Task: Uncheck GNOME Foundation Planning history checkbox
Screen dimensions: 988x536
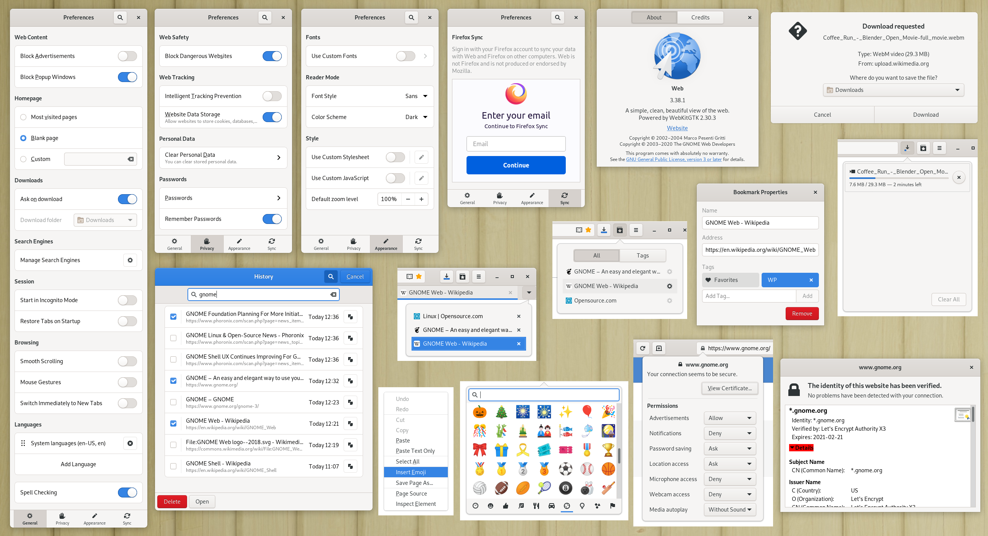Action: pos(173,317)
